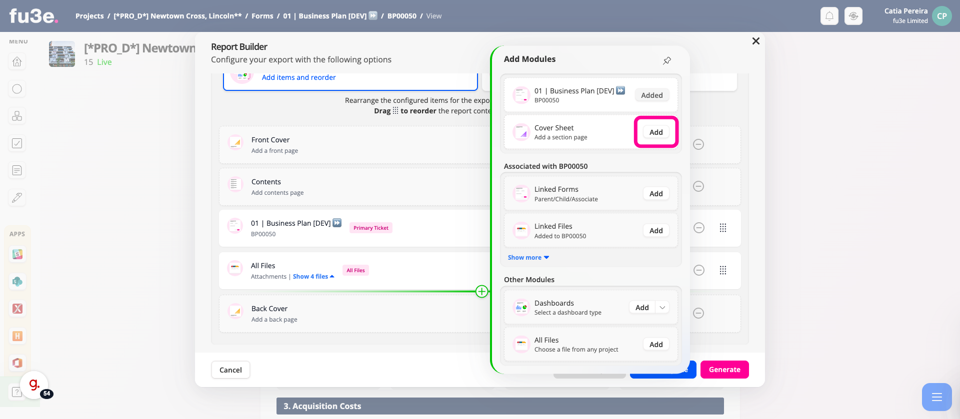Pin the Add Modules panel
The width and height of the screenshot is (960, 419).
[x=667, y=60]
